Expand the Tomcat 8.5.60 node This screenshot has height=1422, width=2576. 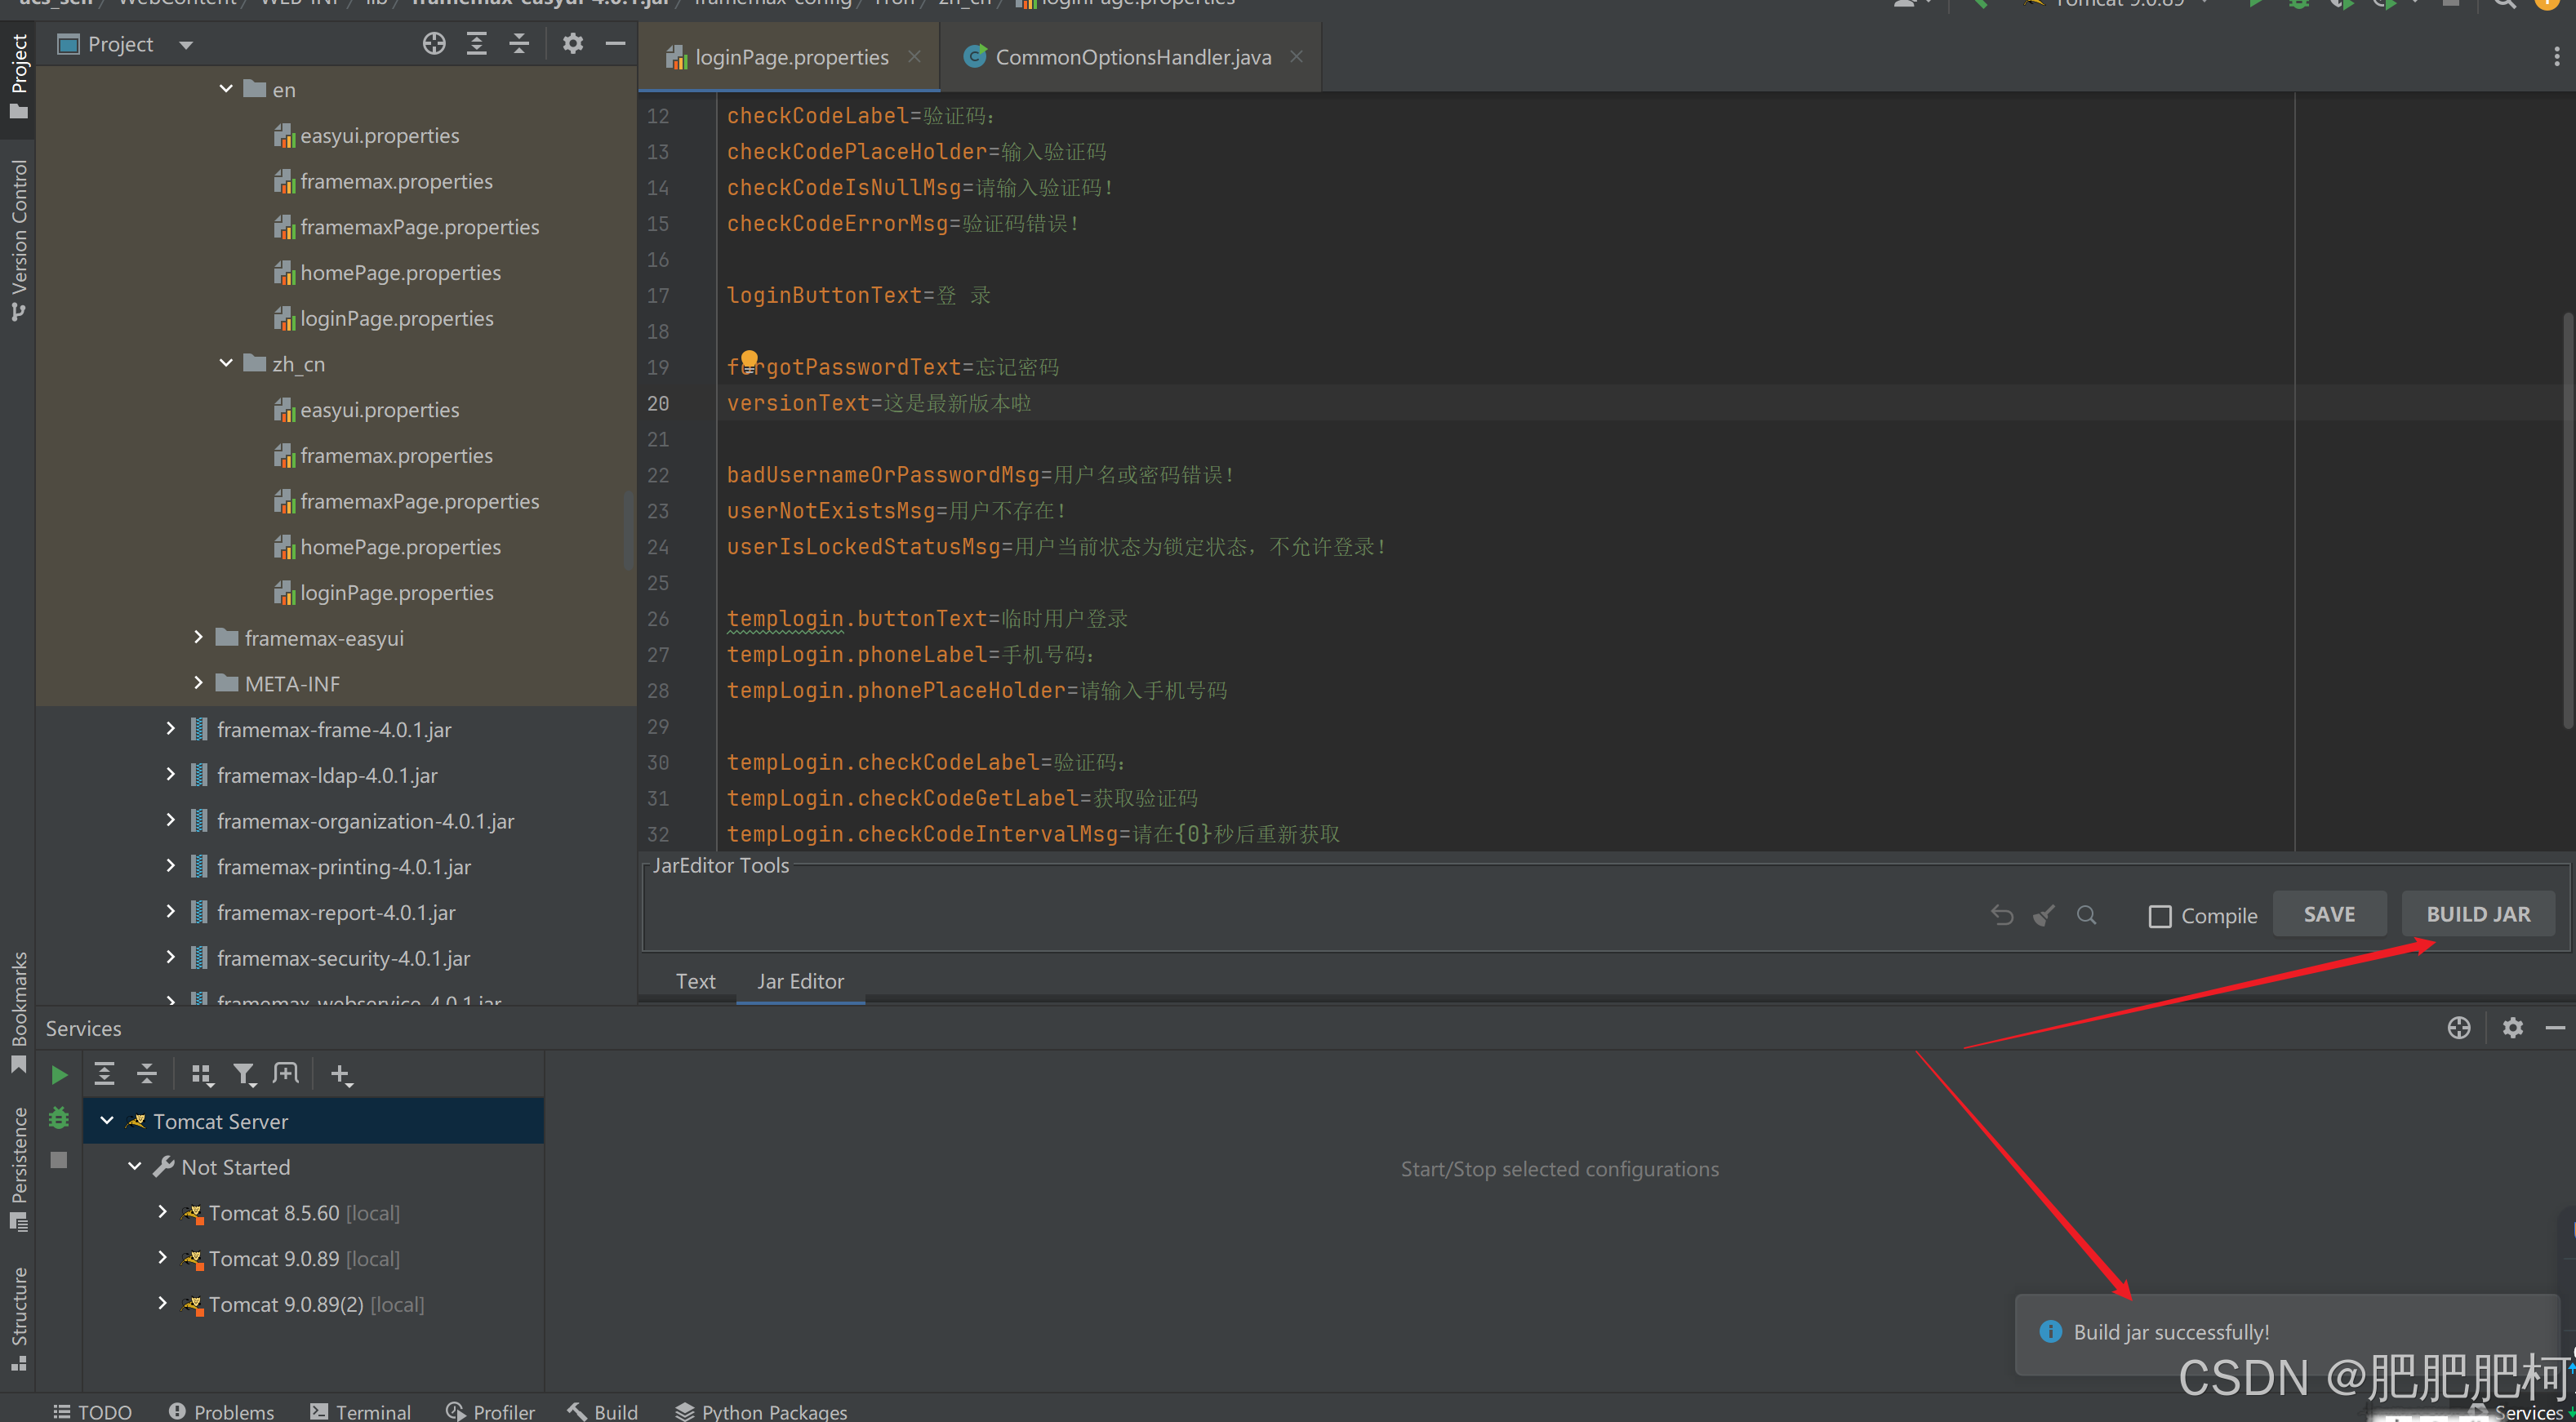(163, 1213)
